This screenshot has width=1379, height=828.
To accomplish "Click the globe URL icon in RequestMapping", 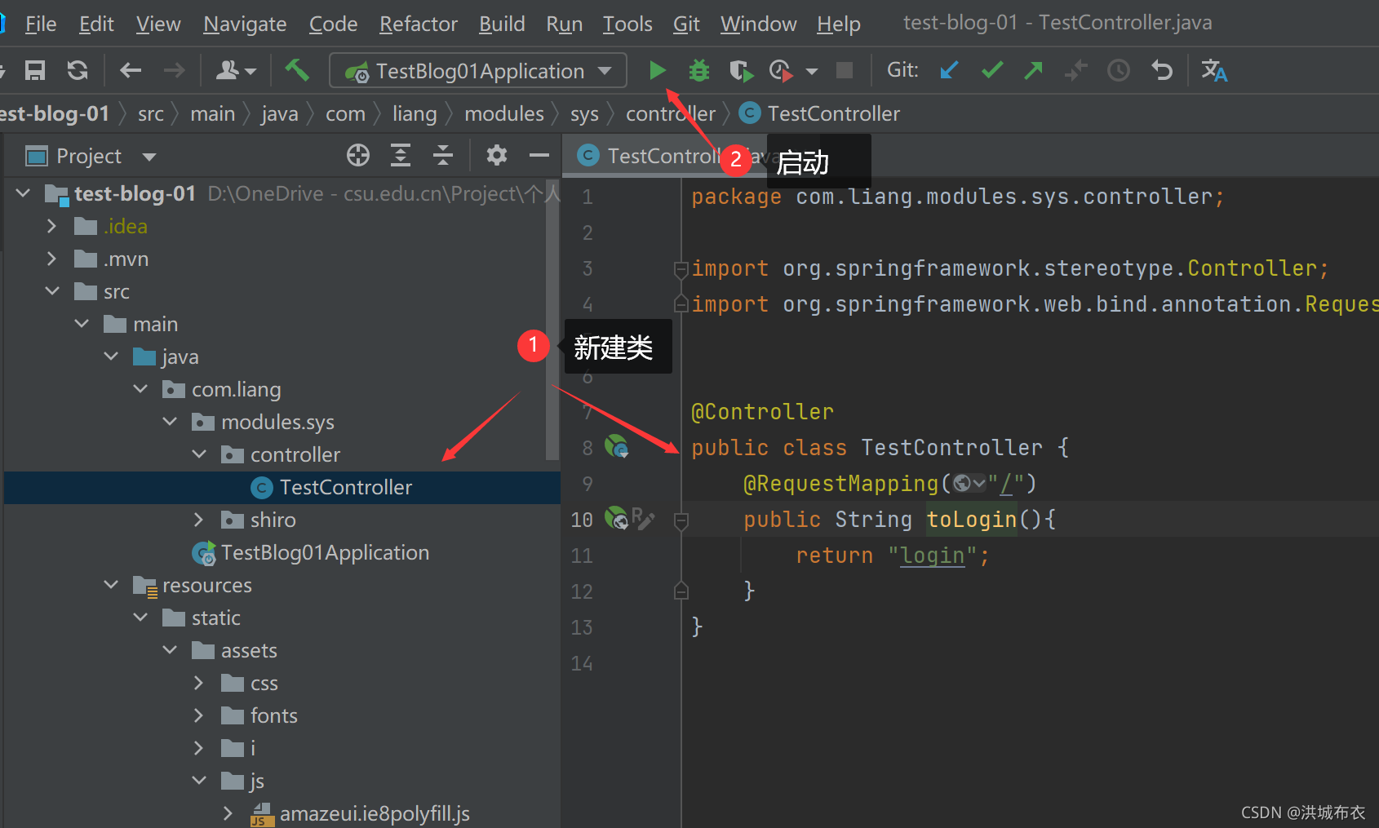I will coord(969,483).
